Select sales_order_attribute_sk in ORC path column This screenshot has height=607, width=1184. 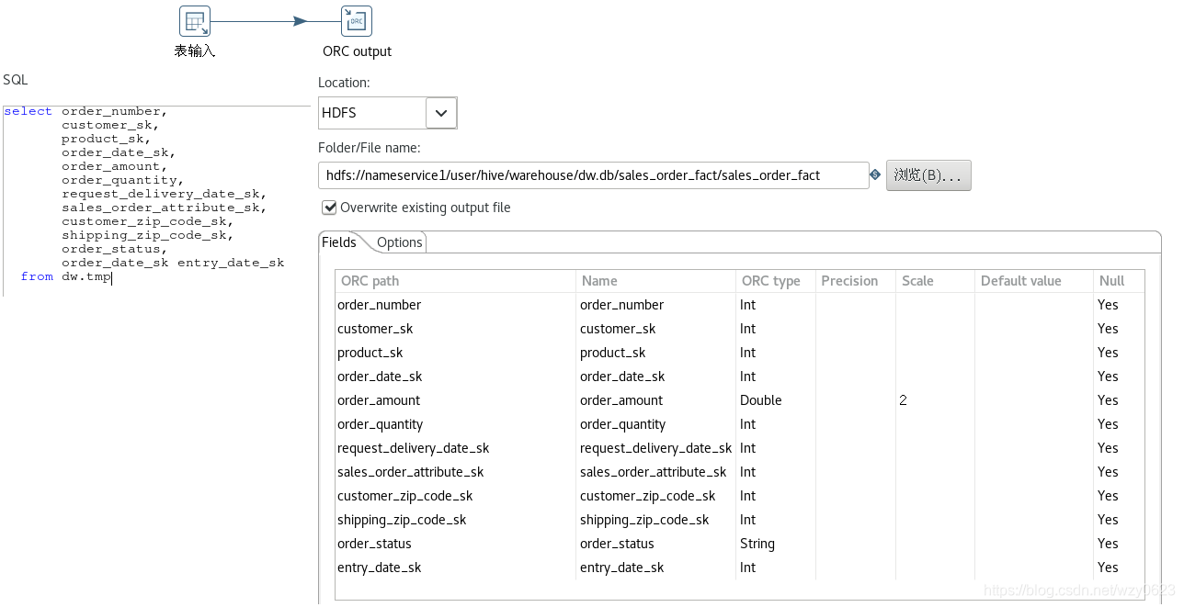pos(410,472)
